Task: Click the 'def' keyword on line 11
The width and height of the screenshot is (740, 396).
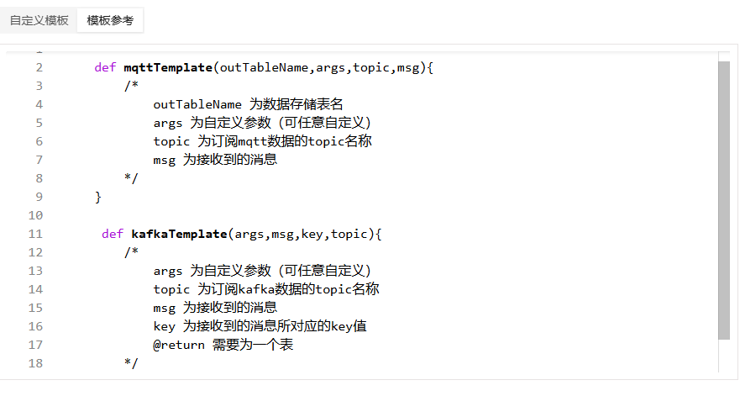Action: [x=113, y=234]
